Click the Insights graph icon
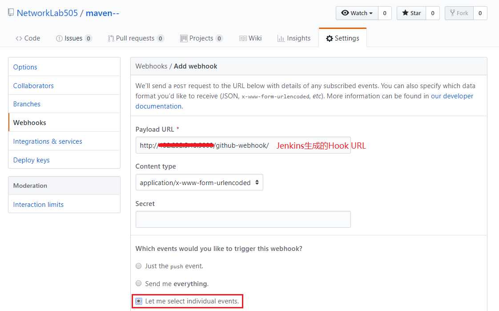 [281, 39]
